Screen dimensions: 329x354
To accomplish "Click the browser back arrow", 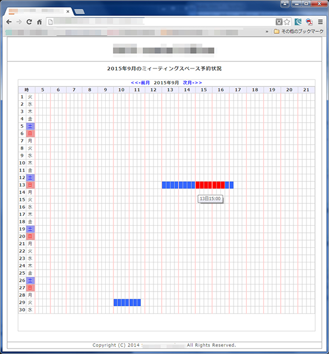I will click(x=9, y=22).
